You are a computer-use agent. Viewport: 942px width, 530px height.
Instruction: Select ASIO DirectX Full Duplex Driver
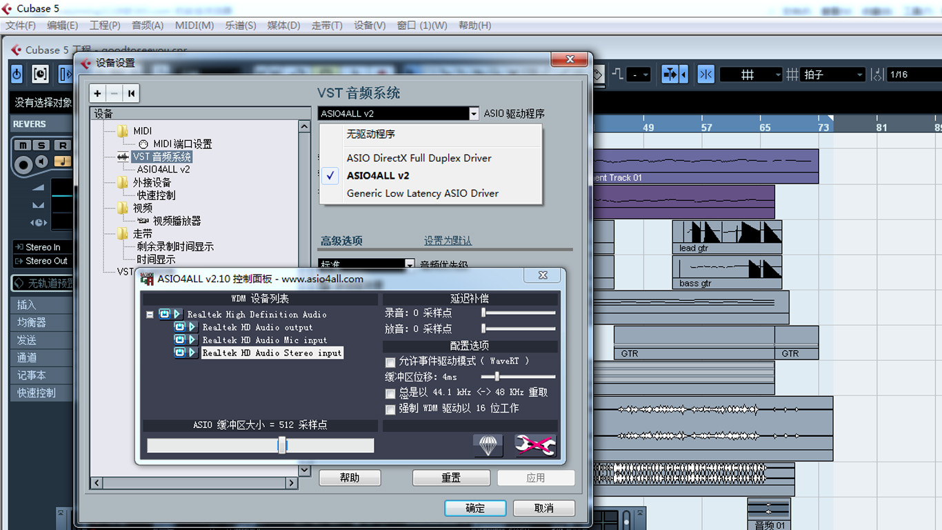coord(419,158)
